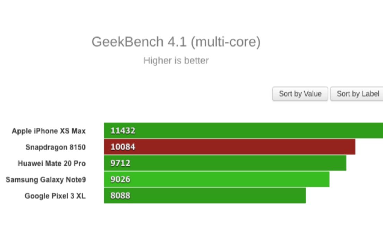Viewport: 383px width, 233px height.
Task: Click the 'Higher is better' subtitle
Action: [176, 61]
